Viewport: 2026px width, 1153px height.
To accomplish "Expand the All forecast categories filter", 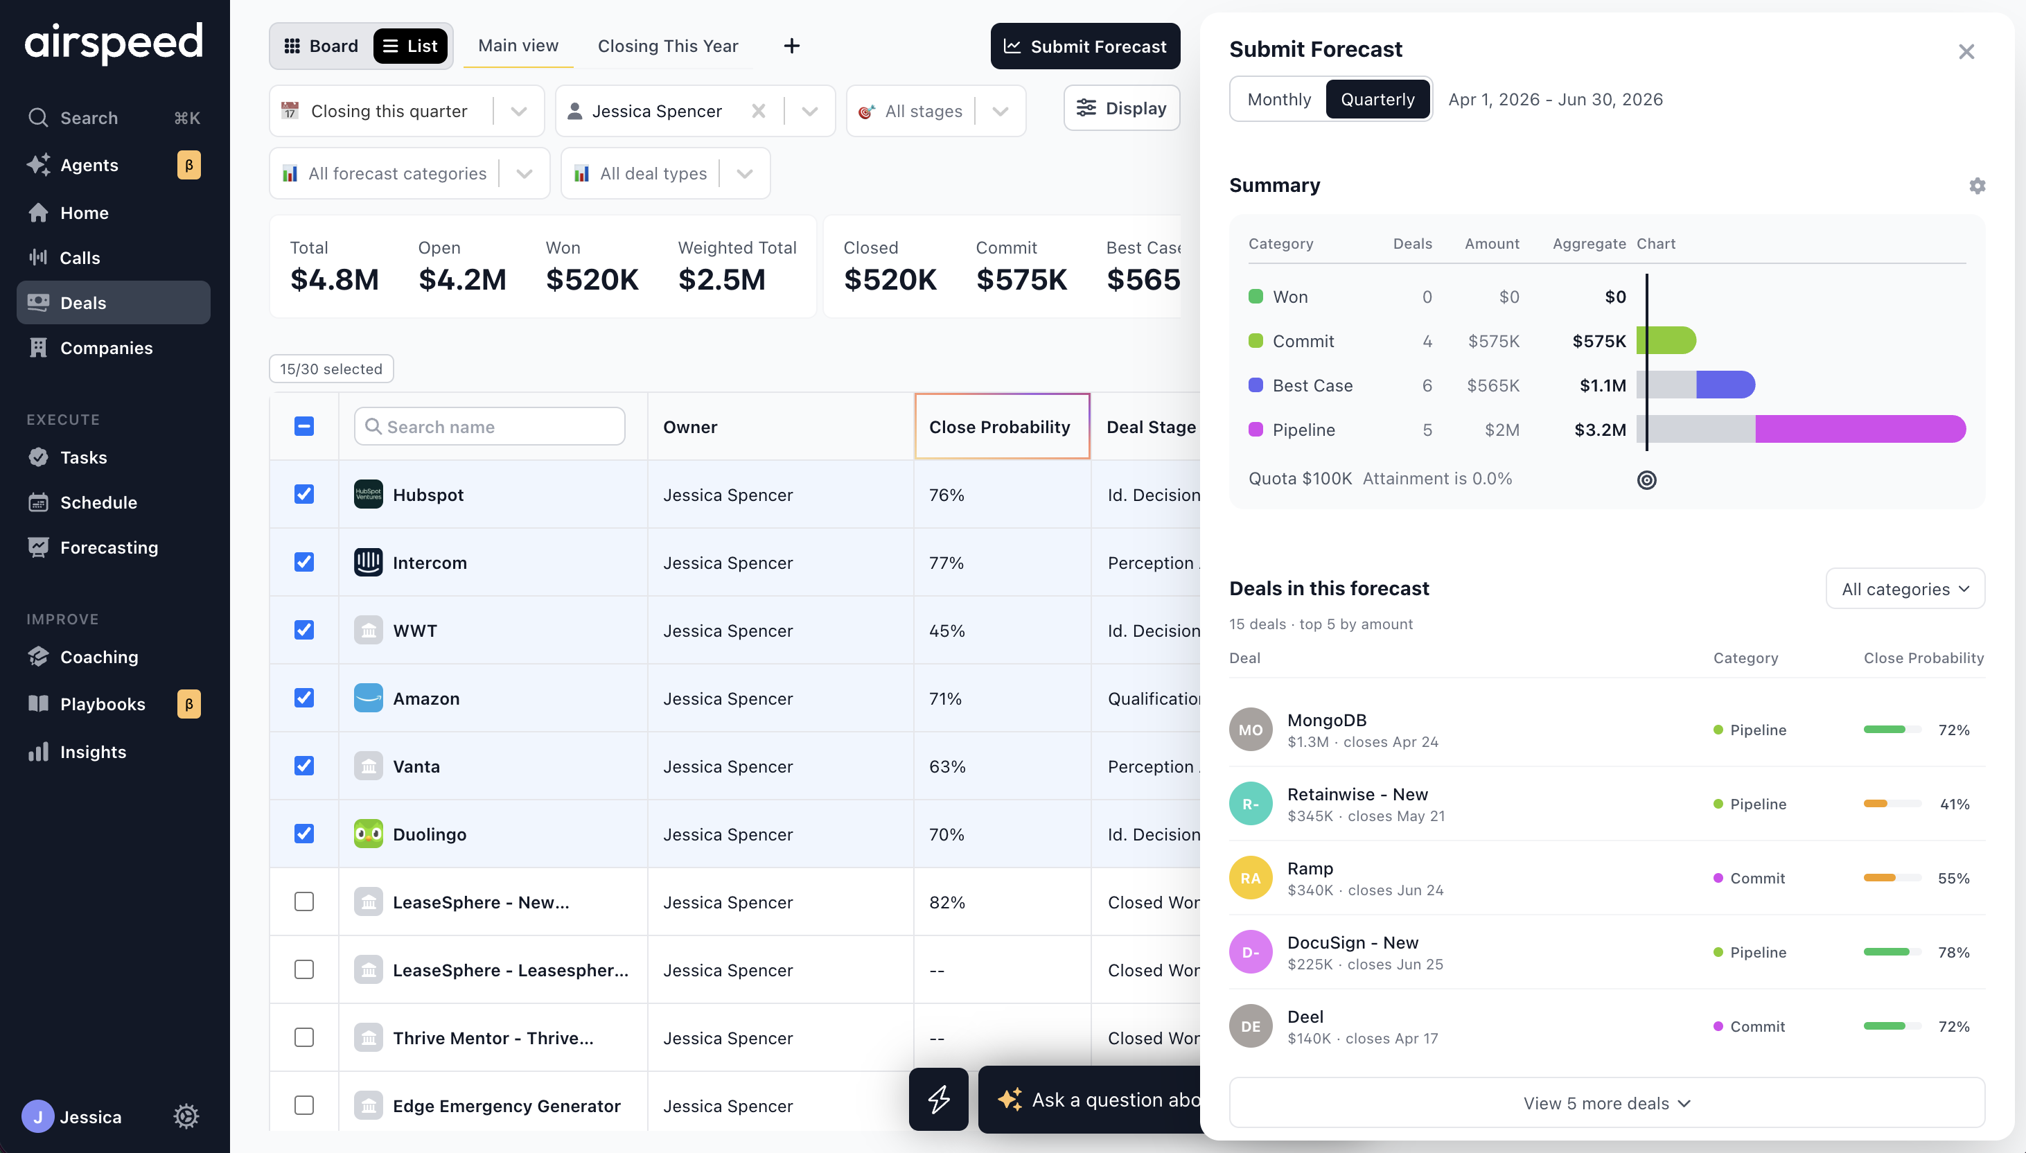I will [x=409, y=173].
